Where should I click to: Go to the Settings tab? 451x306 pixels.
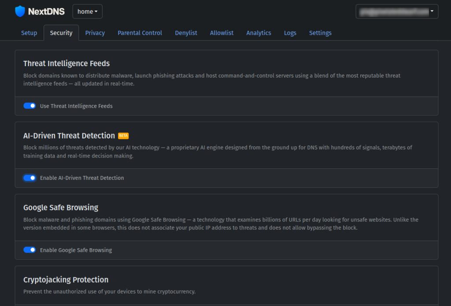tap(321, 33)
